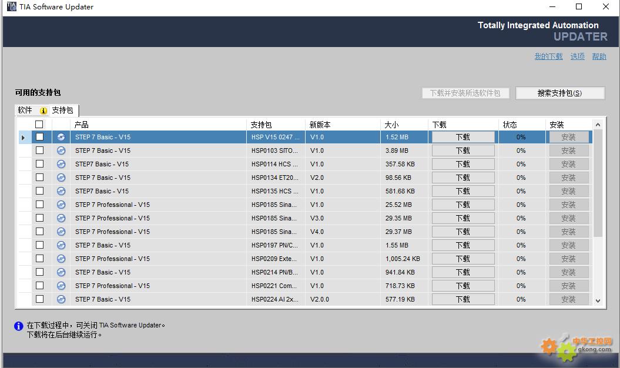Click update icon for HSP0135 HCS row
The height and width of the screenshot is (368, 620).
[x=61, y=191]
